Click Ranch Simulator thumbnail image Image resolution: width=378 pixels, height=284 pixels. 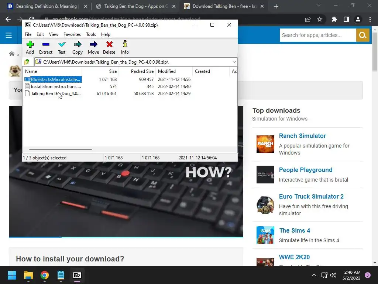coord(265,144)
